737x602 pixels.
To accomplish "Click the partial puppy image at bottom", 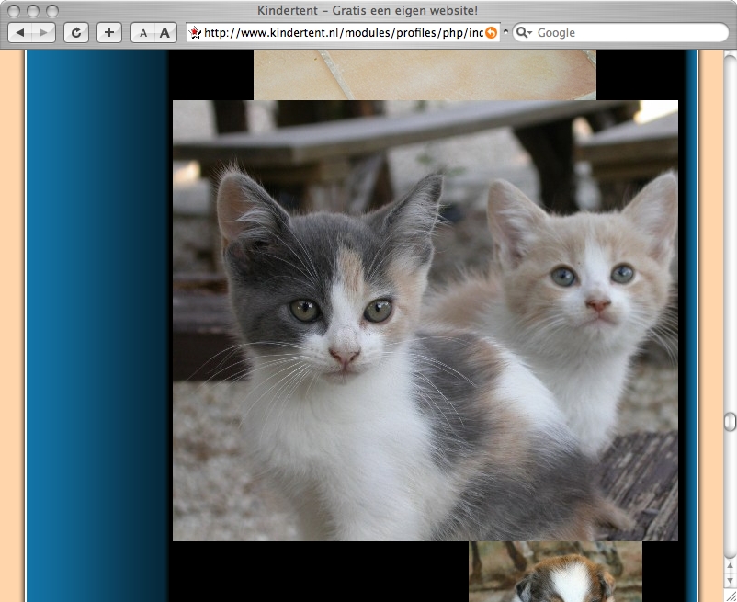I will (x=555, y=572).
